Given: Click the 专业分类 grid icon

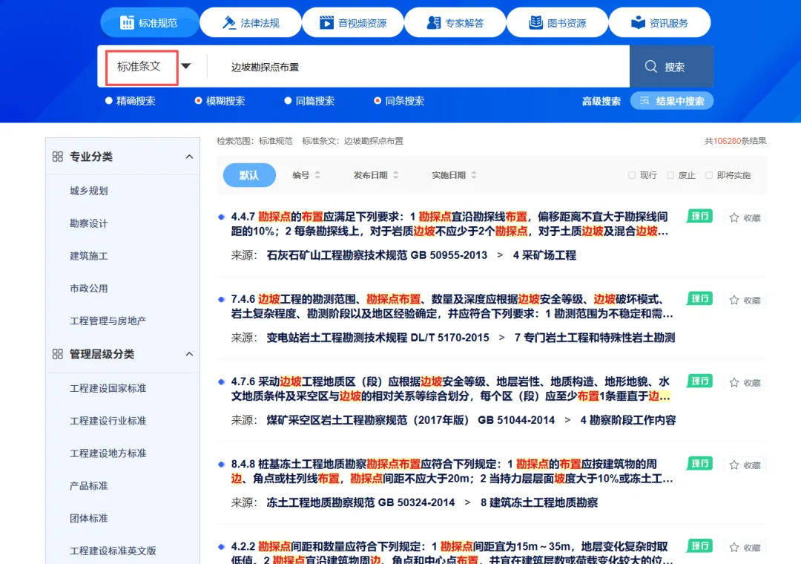Looking at the screenshot, I should (58, 157).
